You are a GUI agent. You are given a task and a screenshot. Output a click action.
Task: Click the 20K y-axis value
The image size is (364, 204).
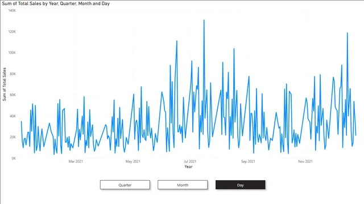[13, 137]
